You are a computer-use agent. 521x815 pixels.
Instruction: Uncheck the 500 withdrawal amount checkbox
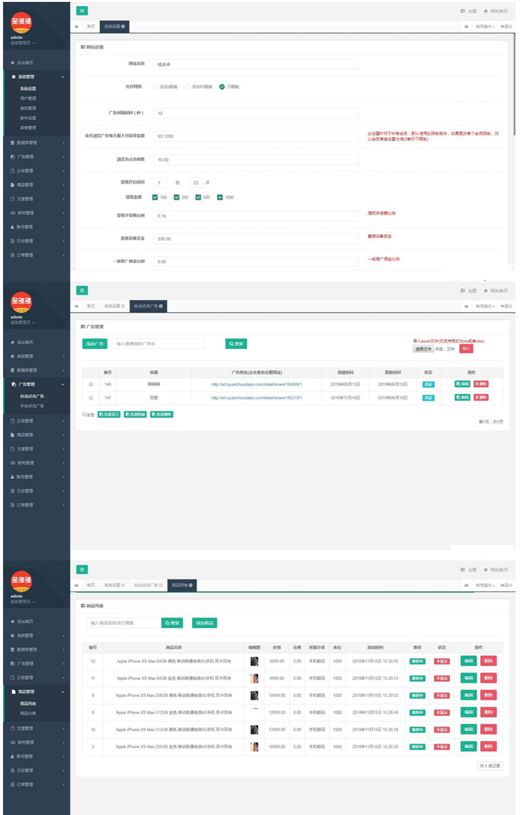pyautogui.click(x=199, y=197)
